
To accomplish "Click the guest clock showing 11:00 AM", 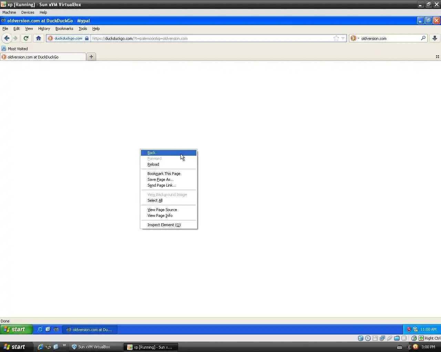I will [x=428, y=329].
